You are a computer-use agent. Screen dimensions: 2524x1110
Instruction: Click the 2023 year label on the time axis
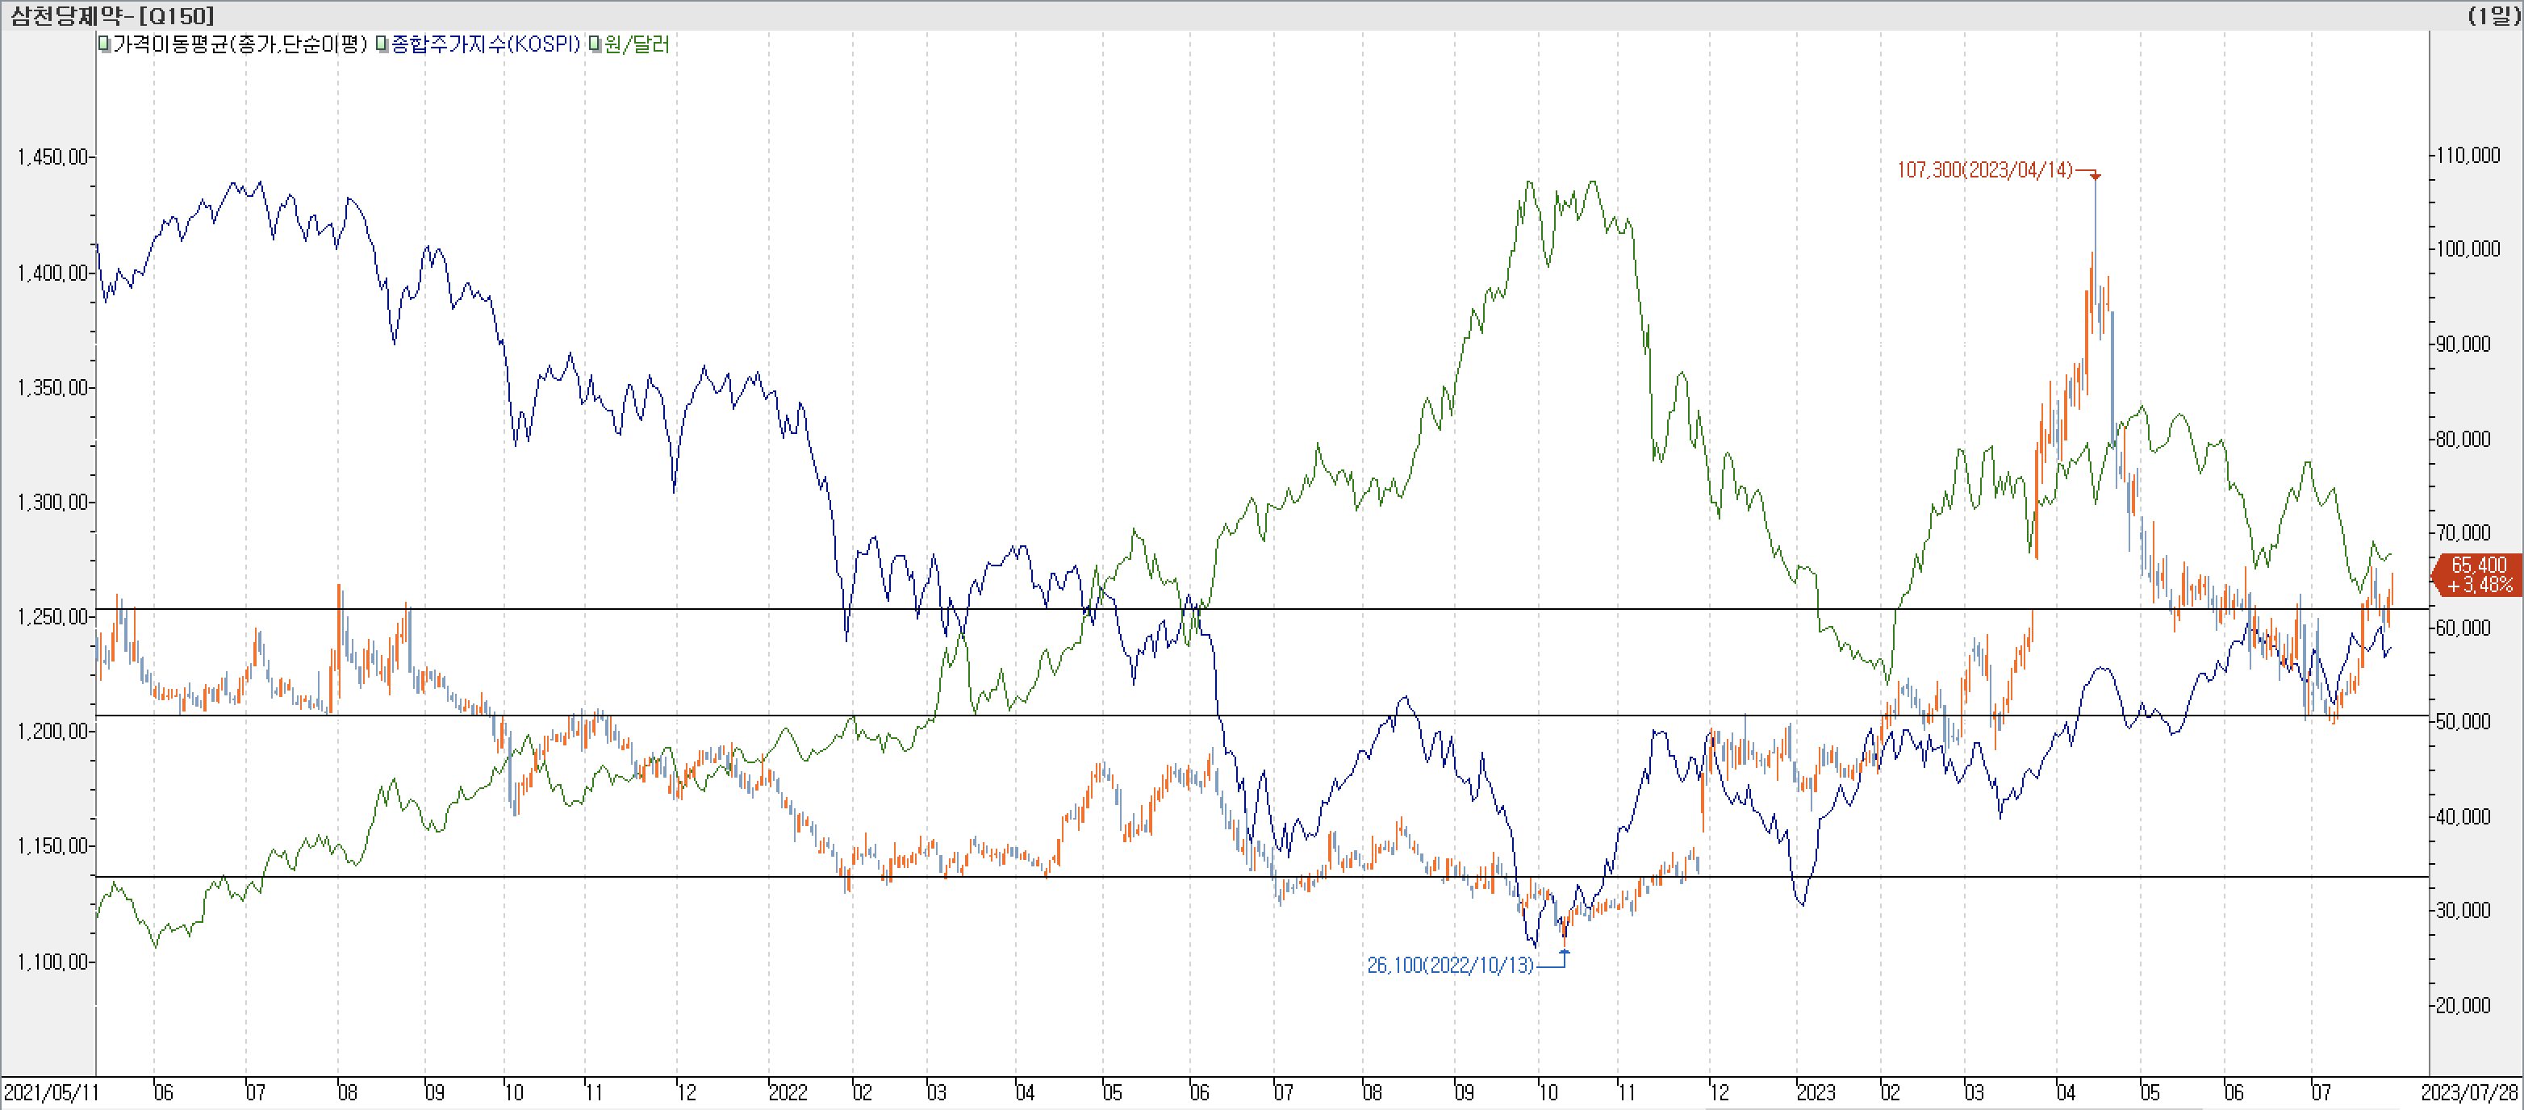coord(1815,1091)
